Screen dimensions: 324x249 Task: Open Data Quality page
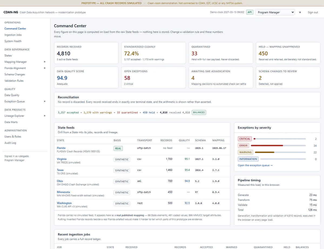point(12,95)
